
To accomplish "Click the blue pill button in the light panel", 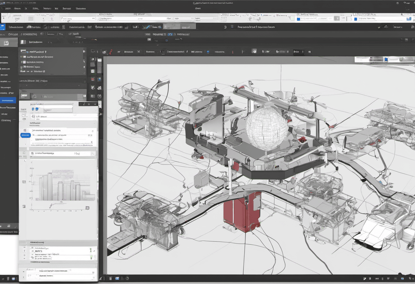I will (26, 135).
